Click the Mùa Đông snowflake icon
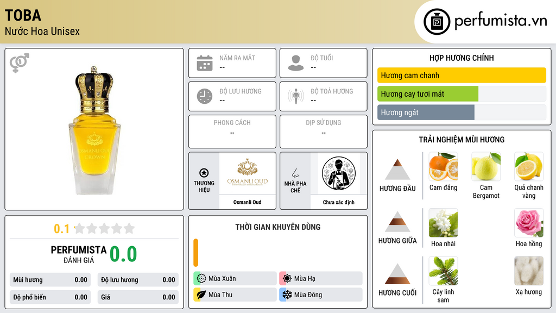Image resolution: width=556 pixels, height=313 pixels. pos(287,295)
